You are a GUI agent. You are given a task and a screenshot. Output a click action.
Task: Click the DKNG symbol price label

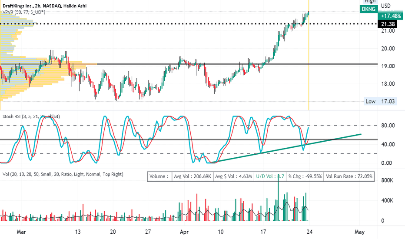click(x=368, y=9)
